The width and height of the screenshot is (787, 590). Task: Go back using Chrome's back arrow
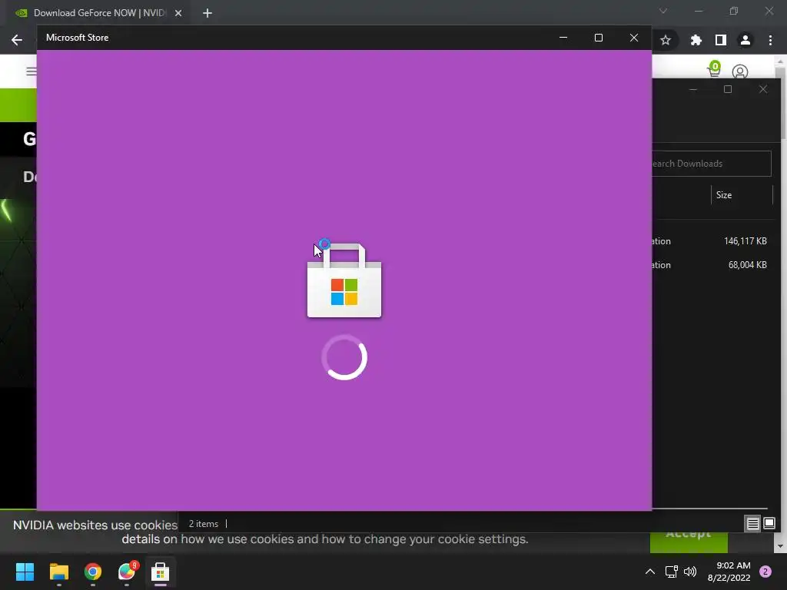pyautogui.click(x=17, y=40)
